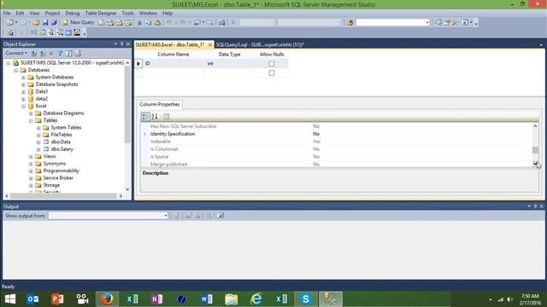Click the Paste icon in toolbar

pos(157,23)
